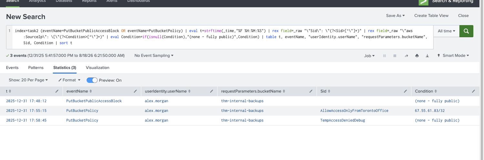Screen dimensions: 484x160
Task: Click Create Table View
Action: coord(431,15)
